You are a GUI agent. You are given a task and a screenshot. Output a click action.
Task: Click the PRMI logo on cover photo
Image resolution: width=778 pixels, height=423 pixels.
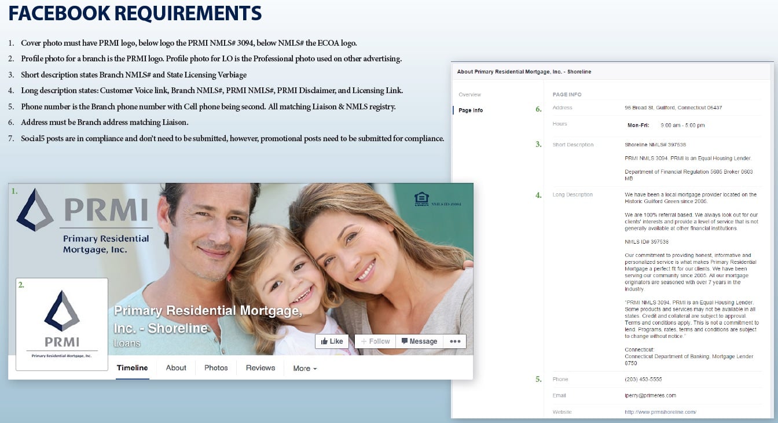[83, 222]
